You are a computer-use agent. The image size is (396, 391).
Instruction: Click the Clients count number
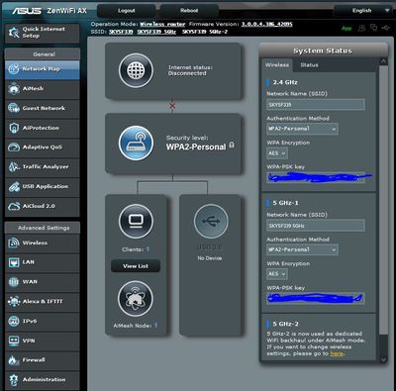click(x=148, y=249)
